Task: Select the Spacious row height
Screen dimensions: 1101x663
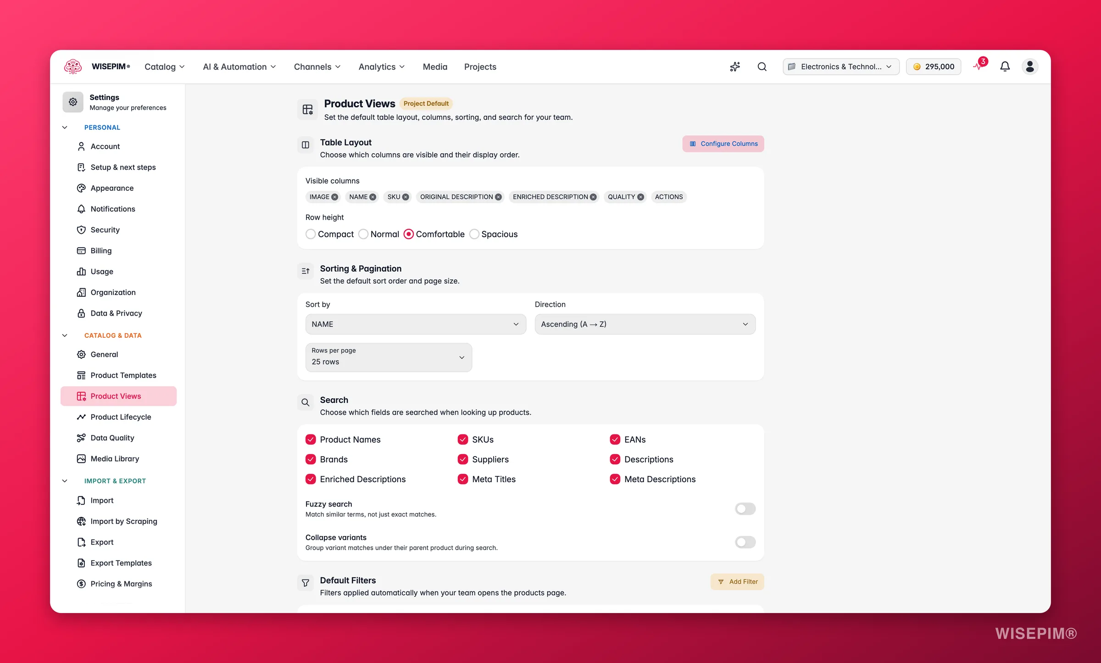Action: pyautogui.click(x=474, y=234)
